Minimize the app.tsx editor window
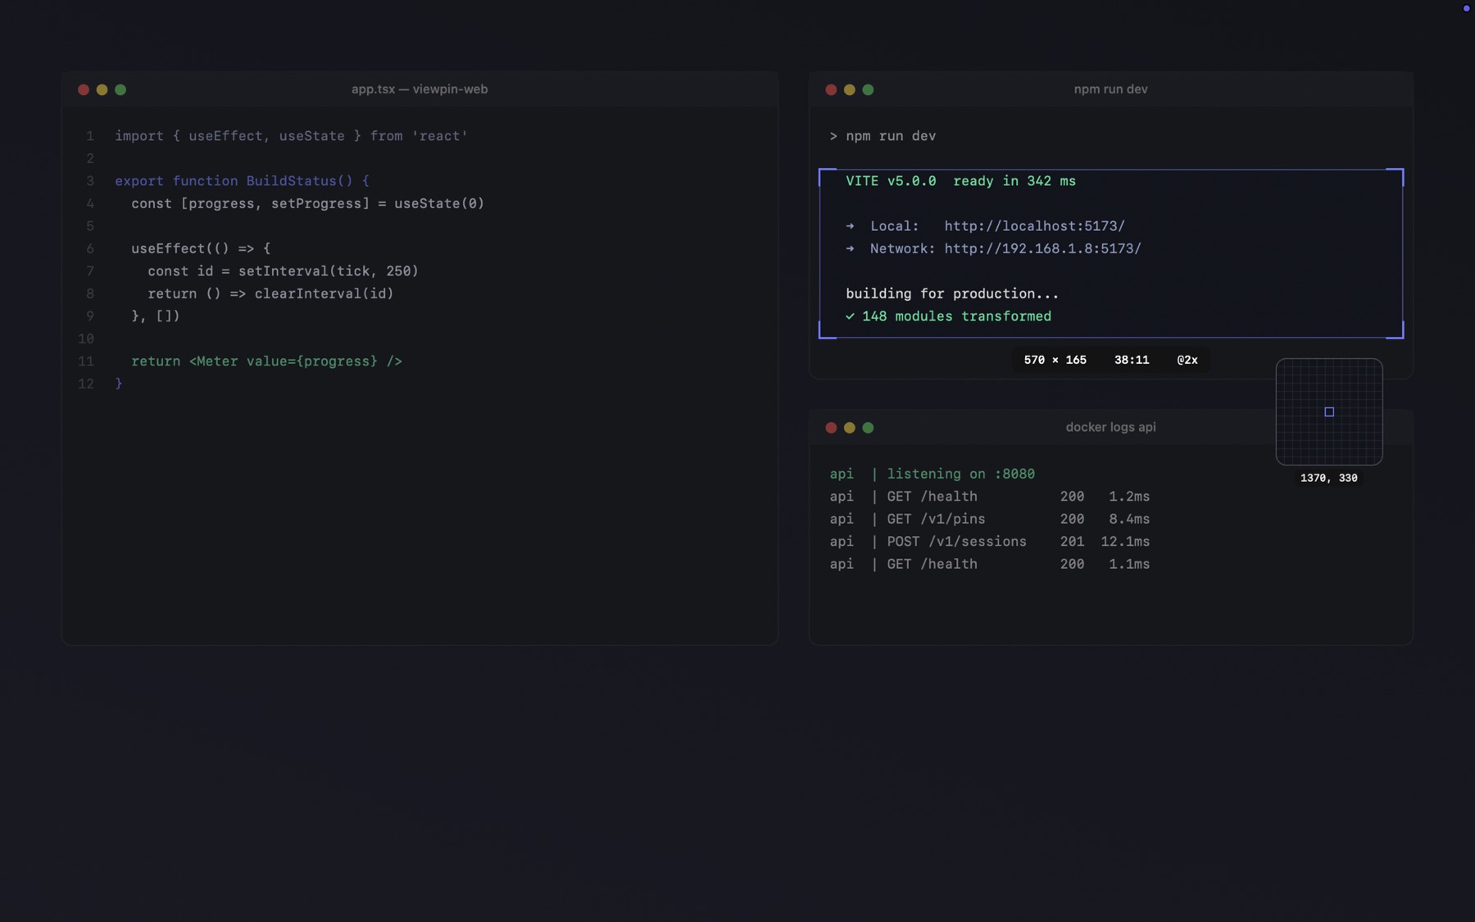 [102, 90]
